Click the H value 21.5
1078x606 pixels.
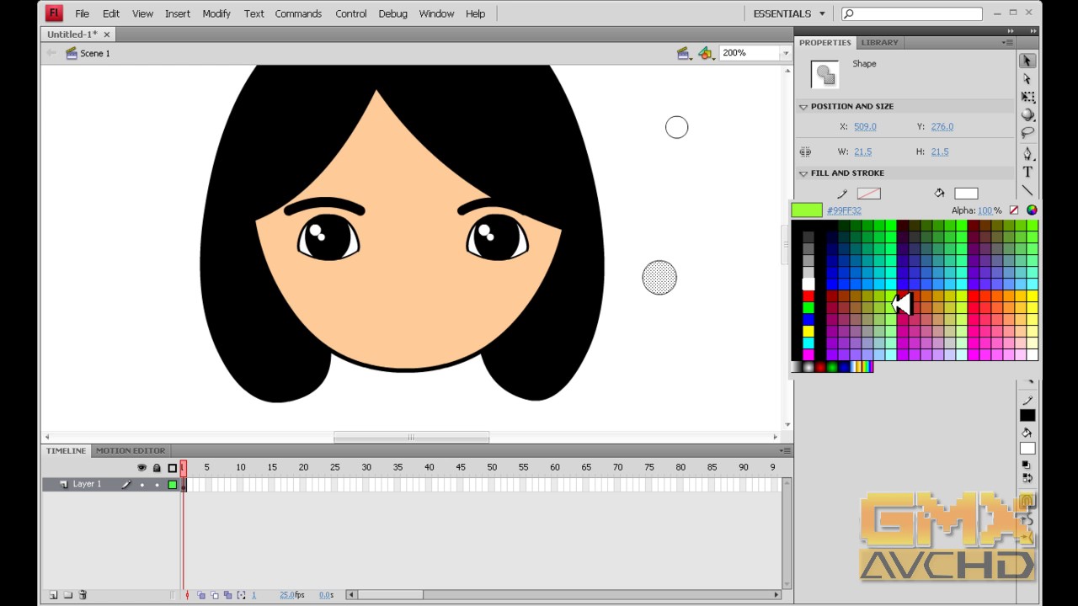coord(940,151)
